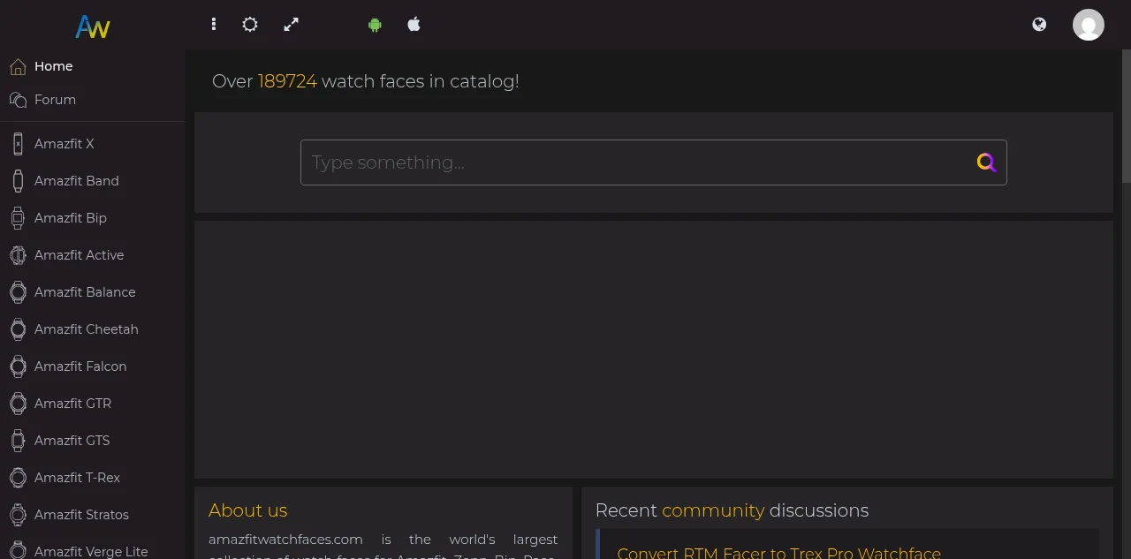Image resolution: width=1131 pixels, height=559 pixels.
Task: Select Amazfit Active from the sidebar
Action: click(x=79, y=255)
